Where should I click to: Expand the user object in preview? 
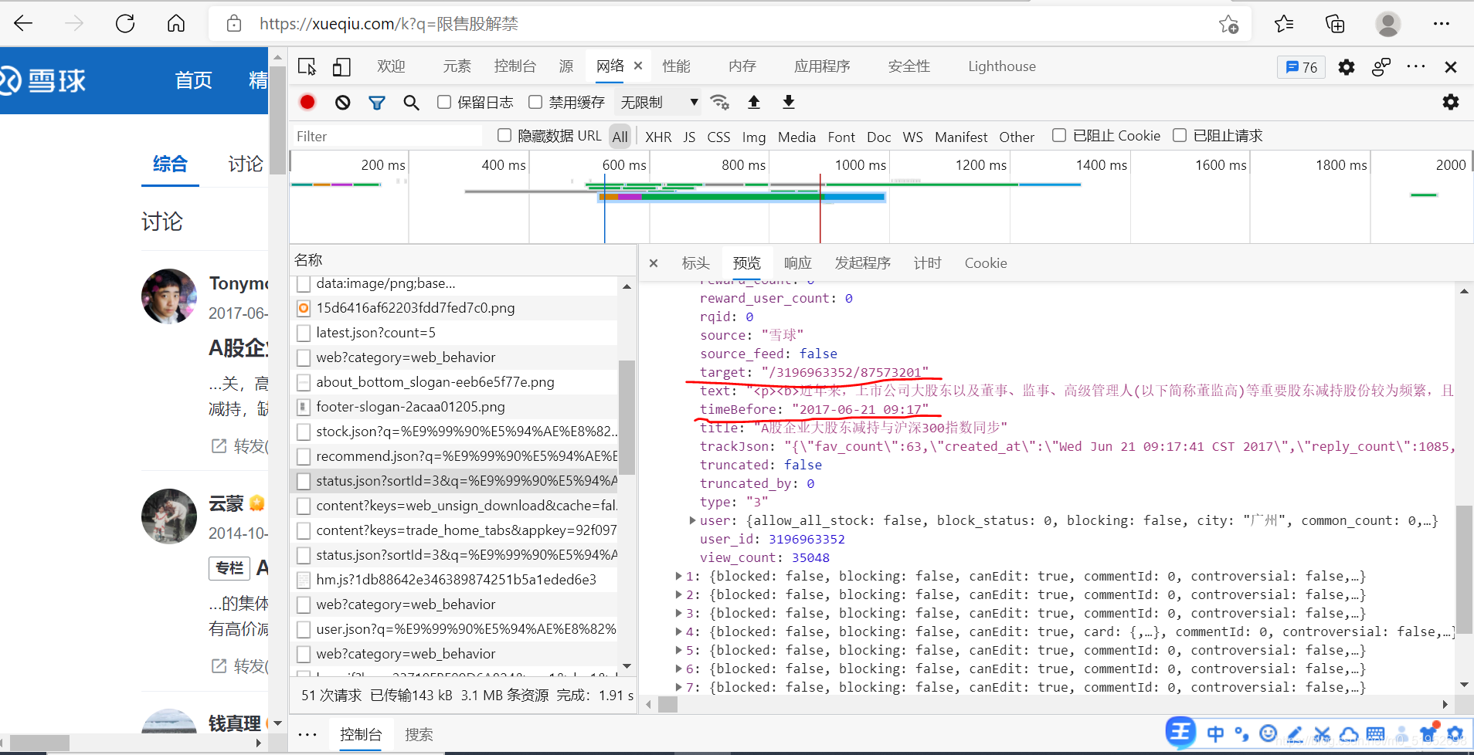click(x=692, y=520)
